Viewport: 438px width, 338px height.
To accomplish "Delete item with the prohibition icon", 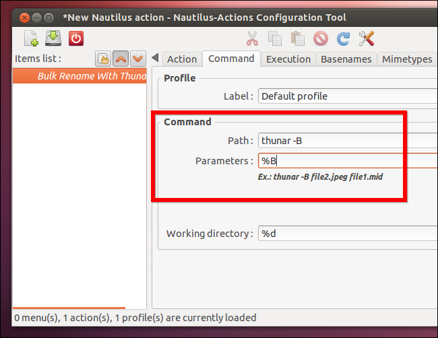I will click(320, 38).
